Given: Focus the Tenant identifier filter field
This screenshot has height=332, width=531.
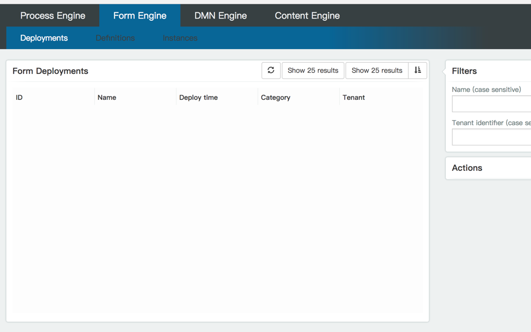Looking at the screenshot, I should tap(492, 137).
